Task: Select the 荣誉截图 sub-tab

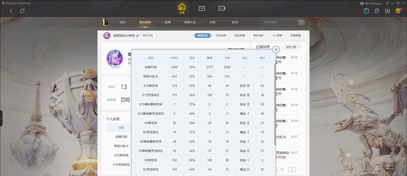Action: point(295,36)
